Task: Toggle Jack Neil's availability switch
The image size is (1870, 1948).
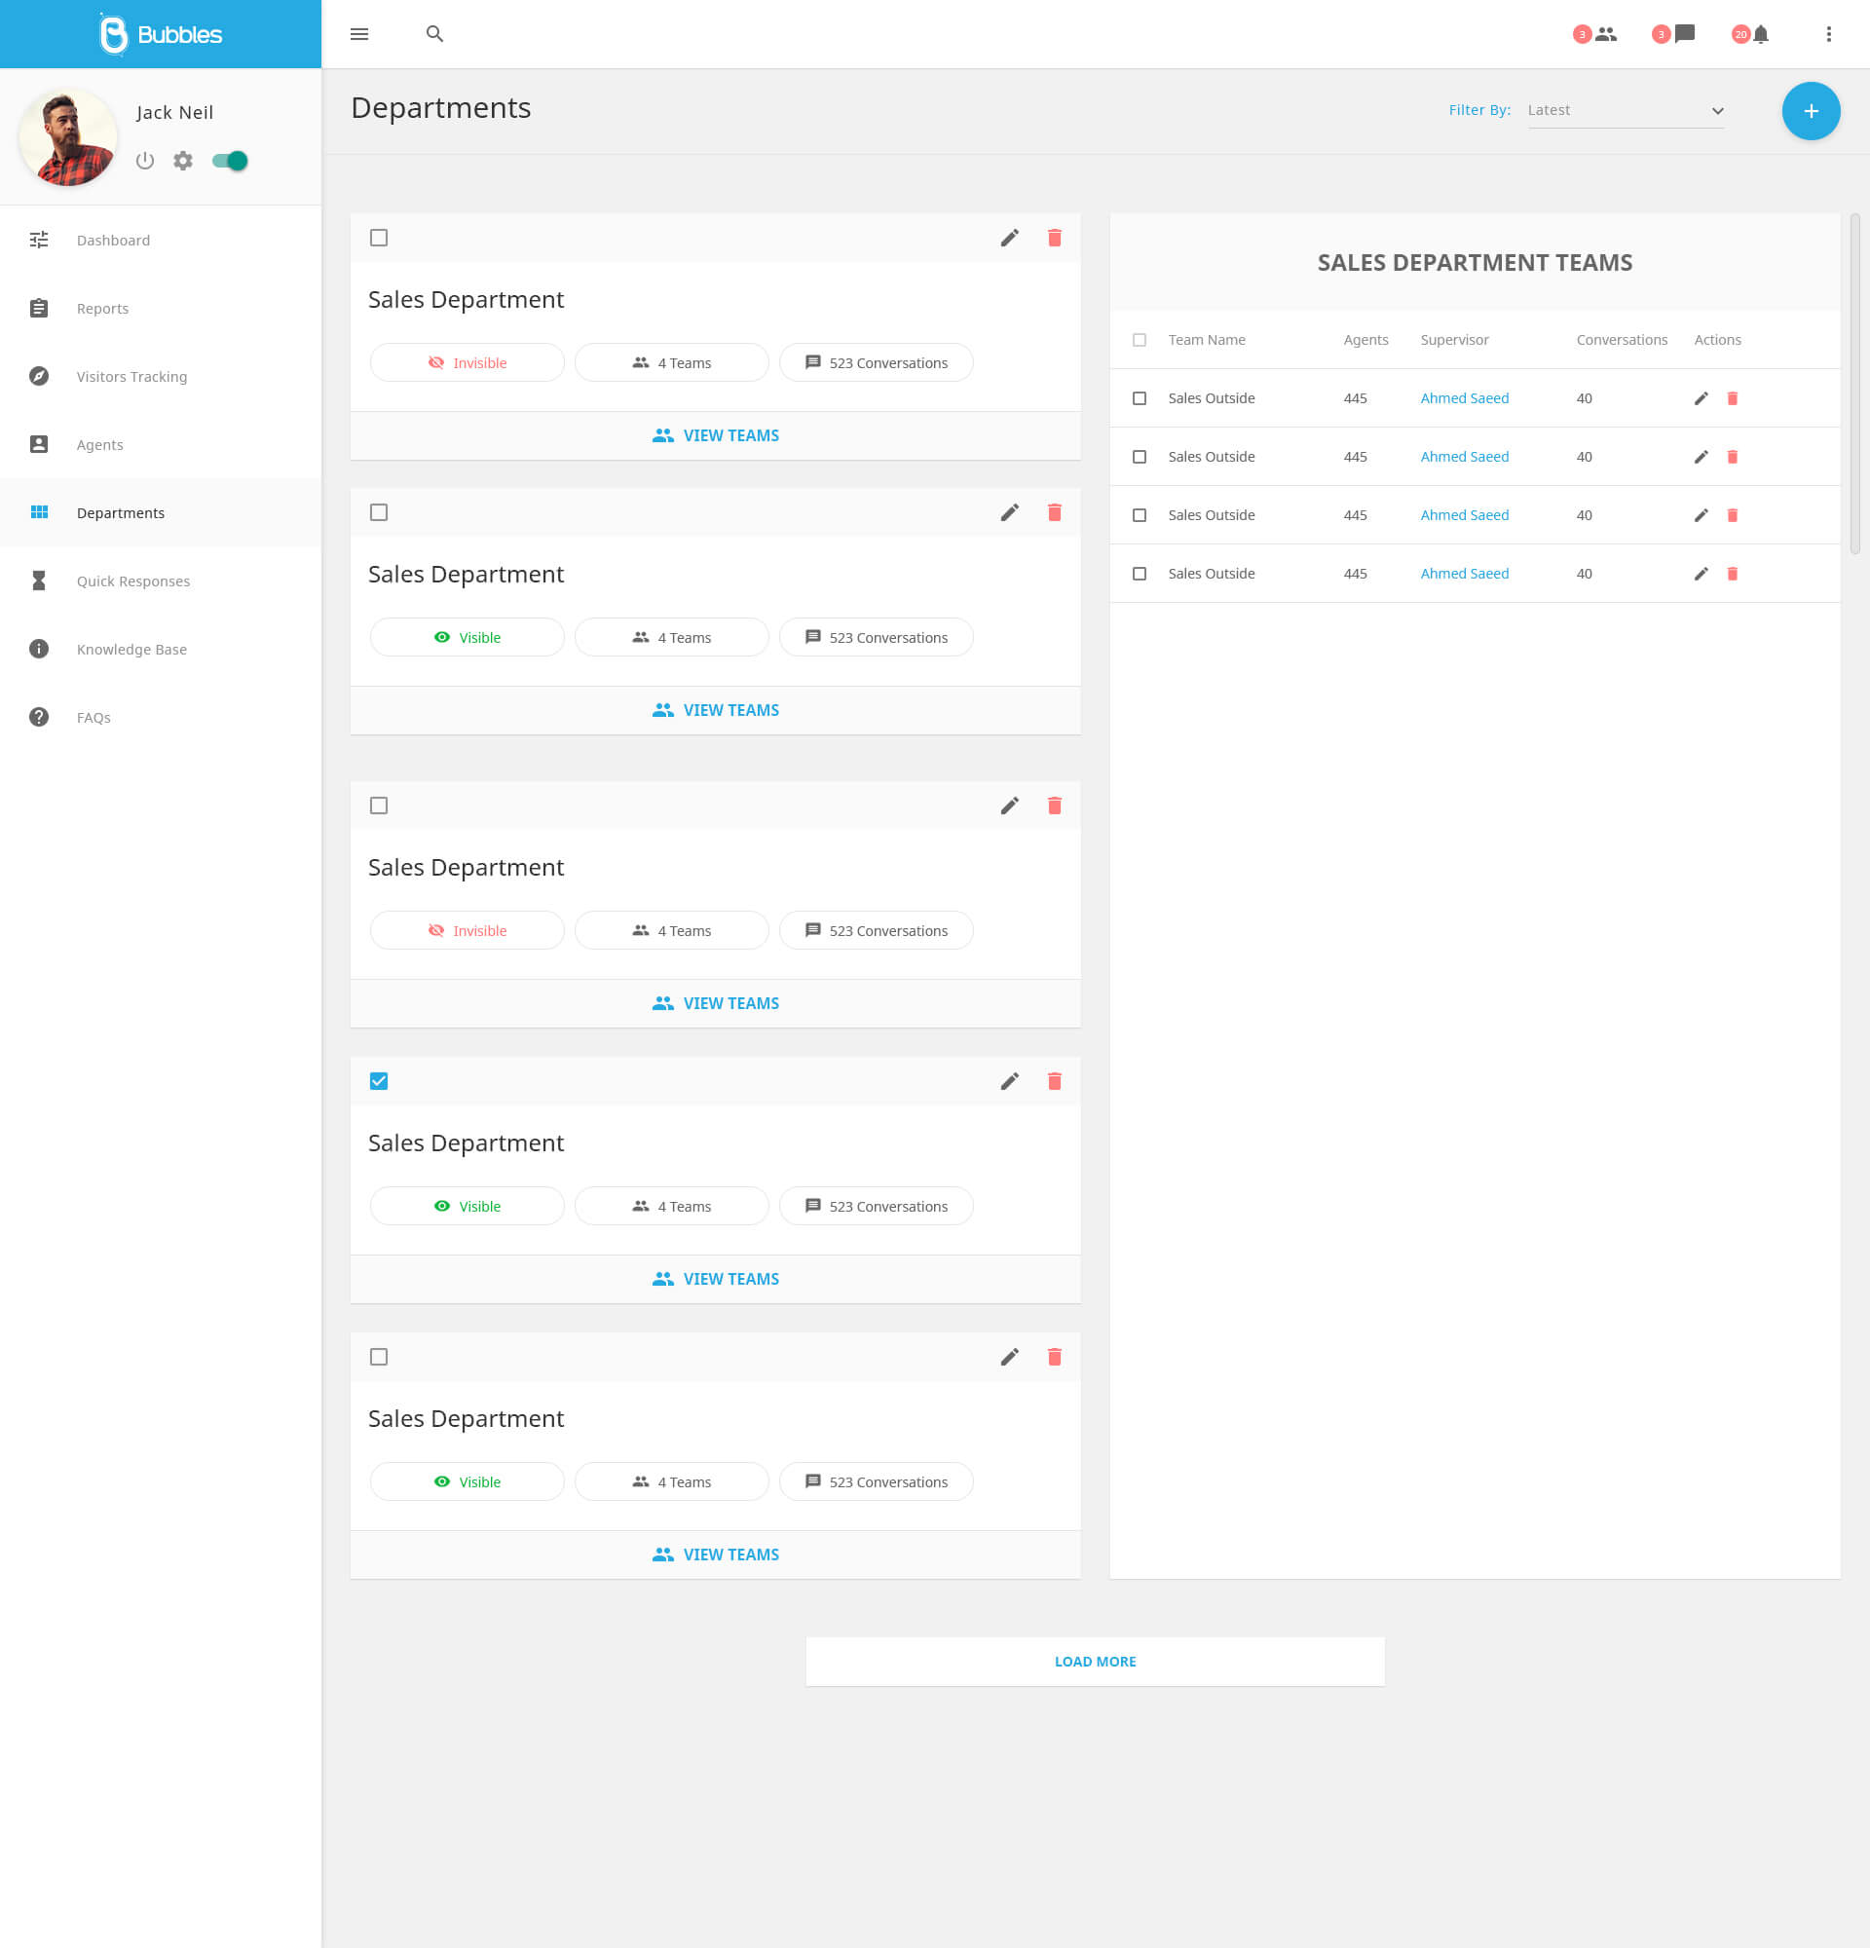Action: [230, 160]
